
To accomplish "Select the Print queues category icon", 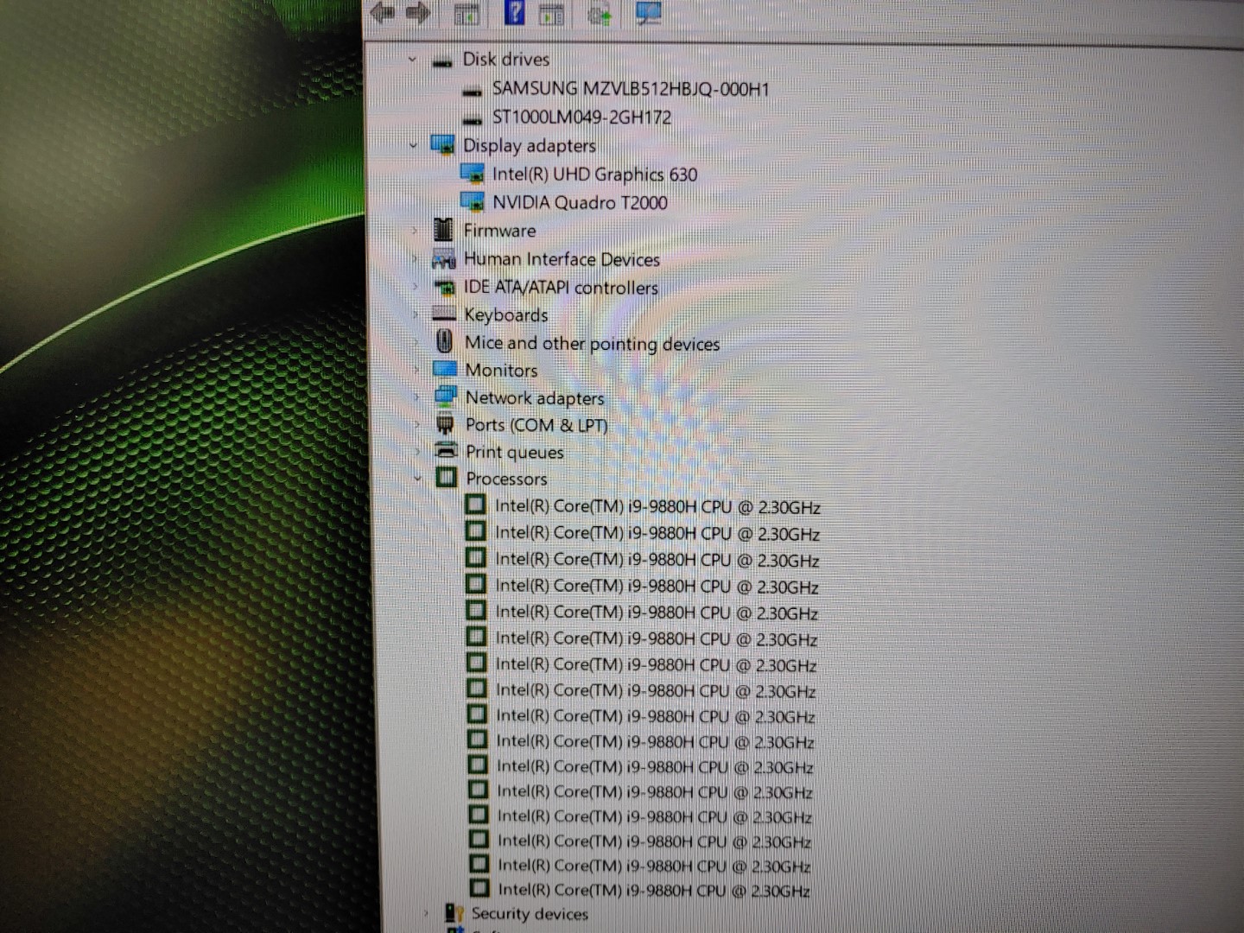I will point(447,450).
